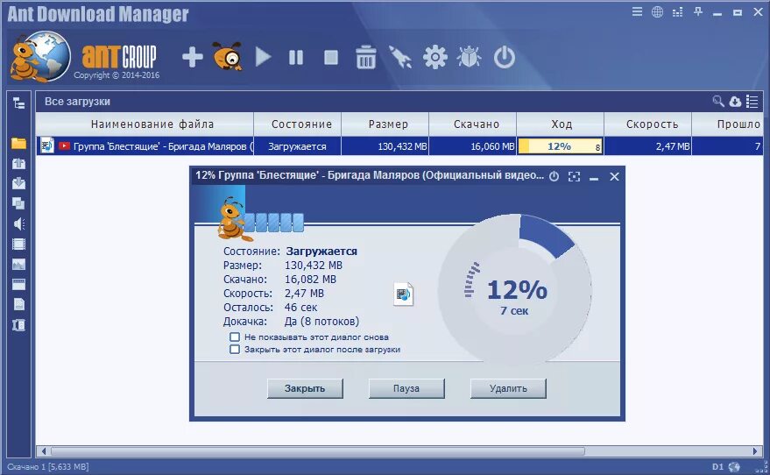Click the fullscreen frame icon in dialog title
The width and height of the screenshot is (770, 475).
(574, 176)
